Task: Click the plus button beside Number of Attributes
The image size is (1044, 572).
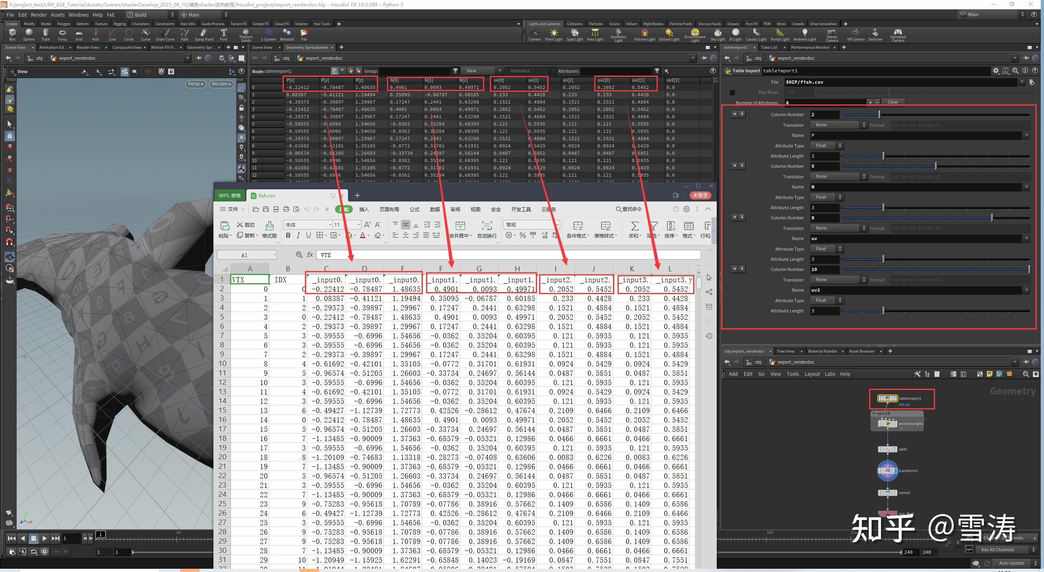Action: (x=870, y=102)
